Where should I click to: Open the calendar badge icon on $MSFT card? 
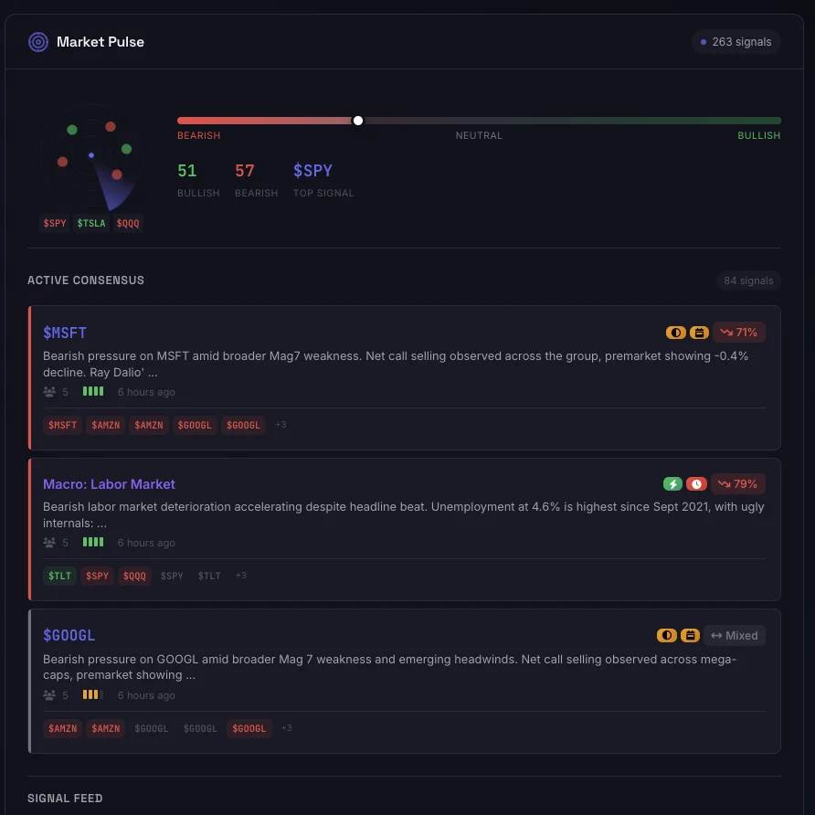pyautogui.click(x=699, y=333)
